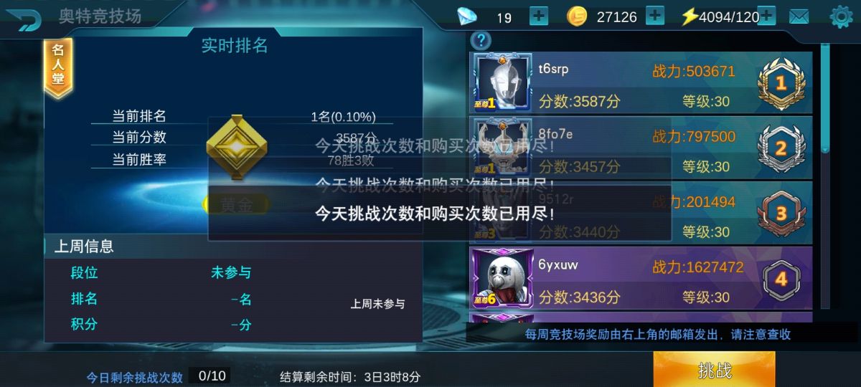
Task: Tap the 实时排名 real-time ranking title
Action: [235, 46]
